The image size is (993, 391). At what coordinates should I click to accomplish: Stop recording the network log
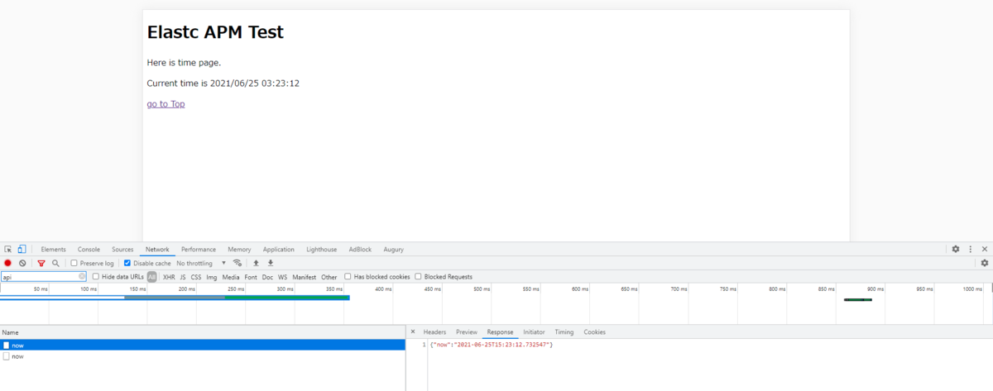(8, 263)
